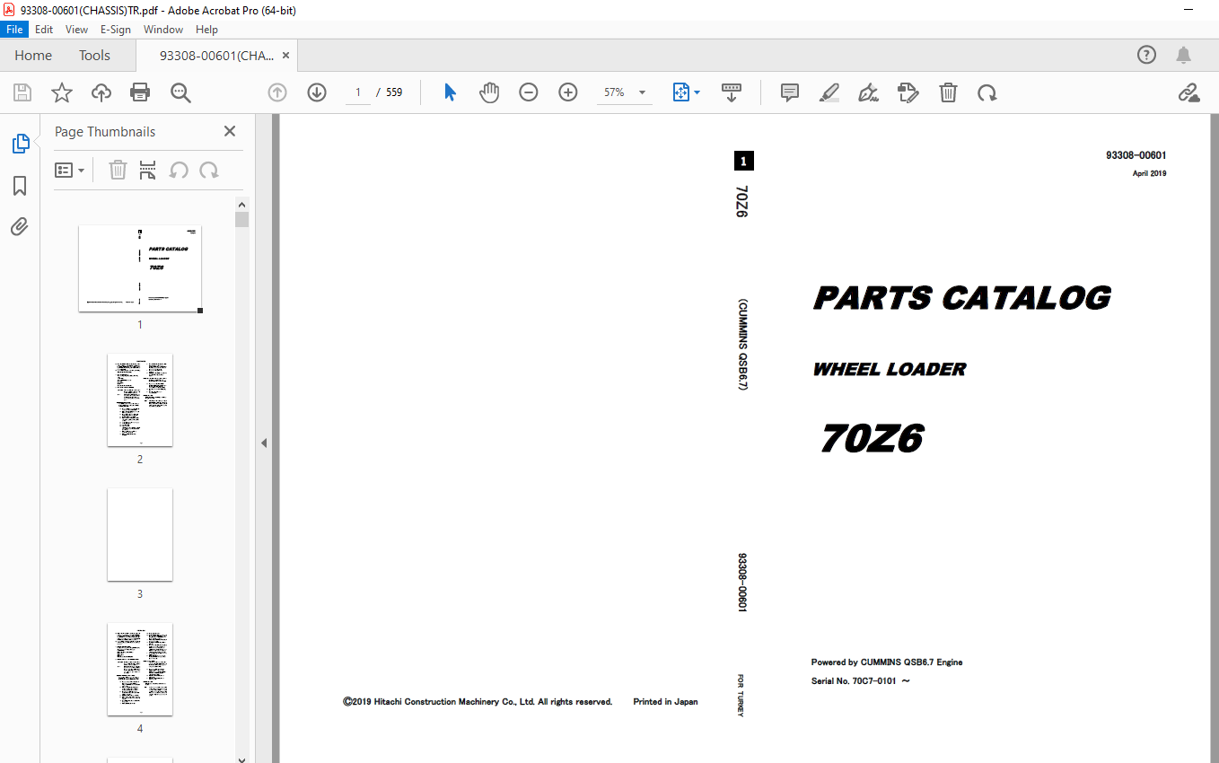Open the Attachments paperclip panel
Viewport: 1219px width, 763px height.
pos(20,226)
